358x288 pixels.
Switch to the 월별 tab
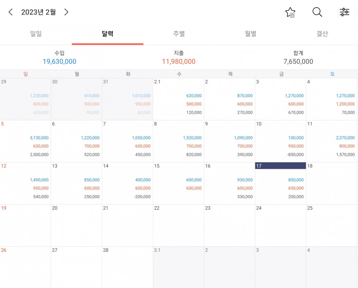251,34
